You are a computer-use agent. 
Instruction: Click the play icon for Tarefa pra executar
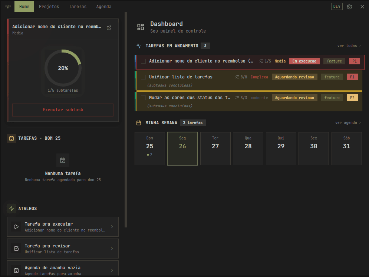pos(16,227)
